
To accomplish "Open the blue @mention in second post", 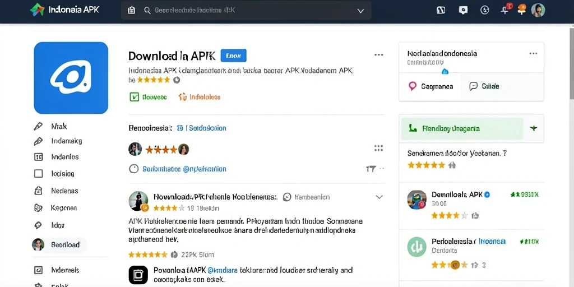I will tap(223, 271).
